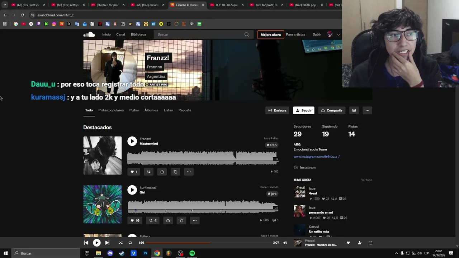Copy link of the Girl track
The image size is (459, 258).
[181, 220]
